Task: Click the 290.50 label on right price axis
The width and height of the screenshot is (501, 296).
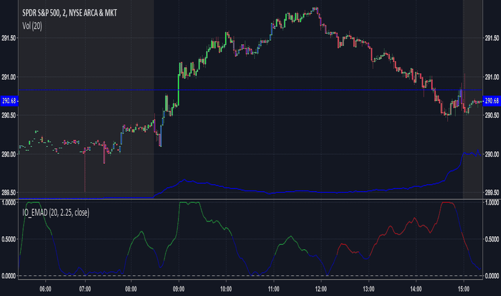Action: [492, 115]
